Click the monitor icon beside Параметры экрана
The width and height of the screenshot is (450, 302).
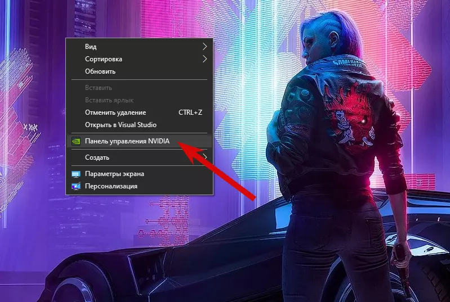76,174
